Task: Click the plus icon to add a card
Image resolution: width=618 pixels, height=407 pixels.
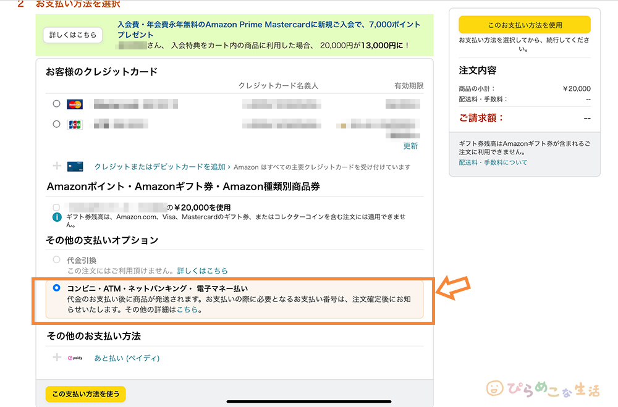Action: point(57,166)
